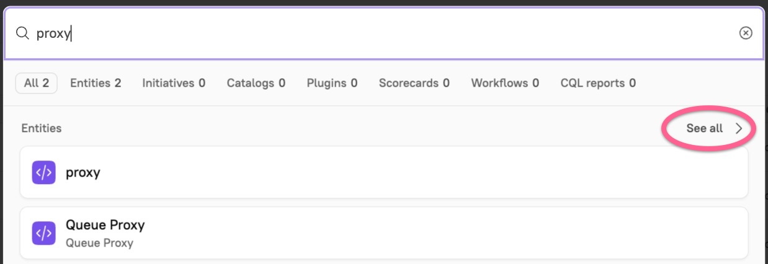The width and height of the screenshot is (768, 264).
Task: Click the purple code icon beside proxy
Action: [44, 172]
